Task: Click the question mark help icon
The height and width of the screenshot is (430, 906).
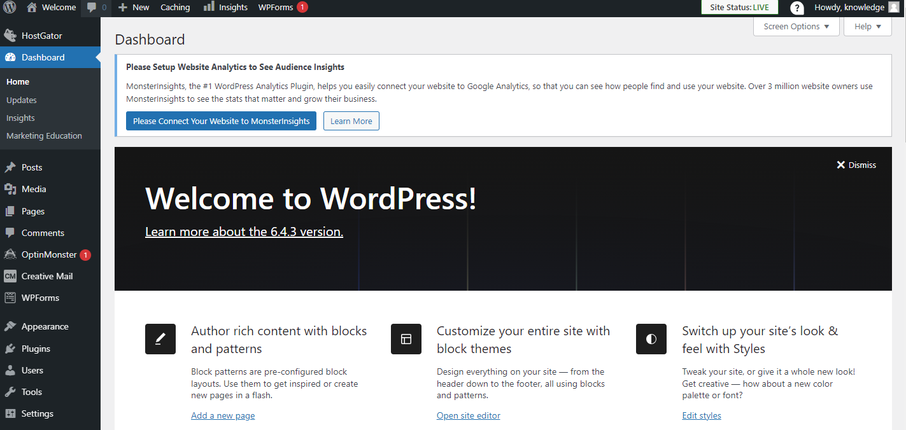Action: click(797, 7)
